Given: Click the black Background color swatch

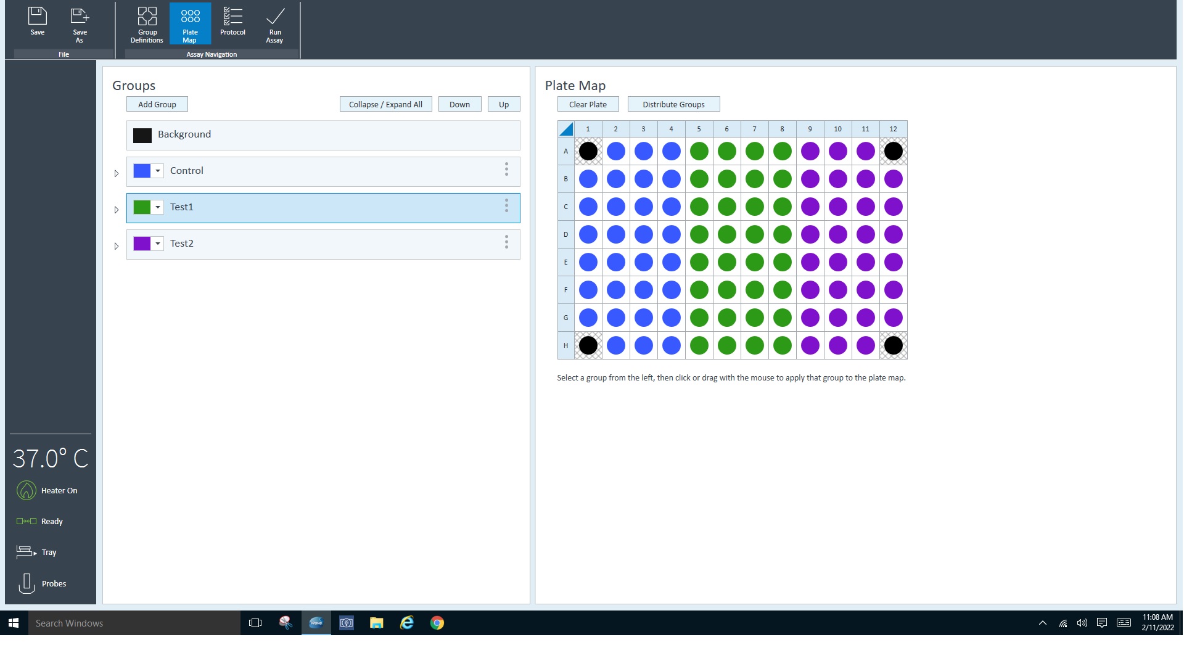Looking at the screenshot, I should [142, 135].
